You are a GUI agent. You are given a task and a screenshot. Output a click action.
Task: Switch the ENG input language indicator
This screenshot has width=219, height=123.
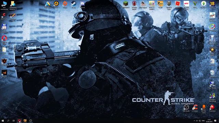tap(203, 121)
